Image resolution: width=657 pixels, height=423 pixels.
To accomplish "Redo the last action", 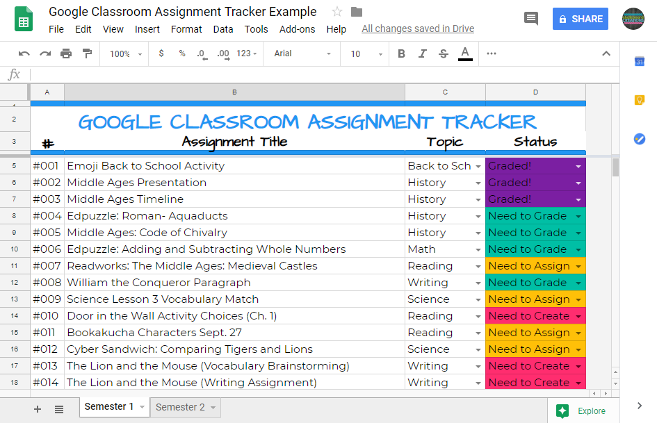I will coord(44,53).
